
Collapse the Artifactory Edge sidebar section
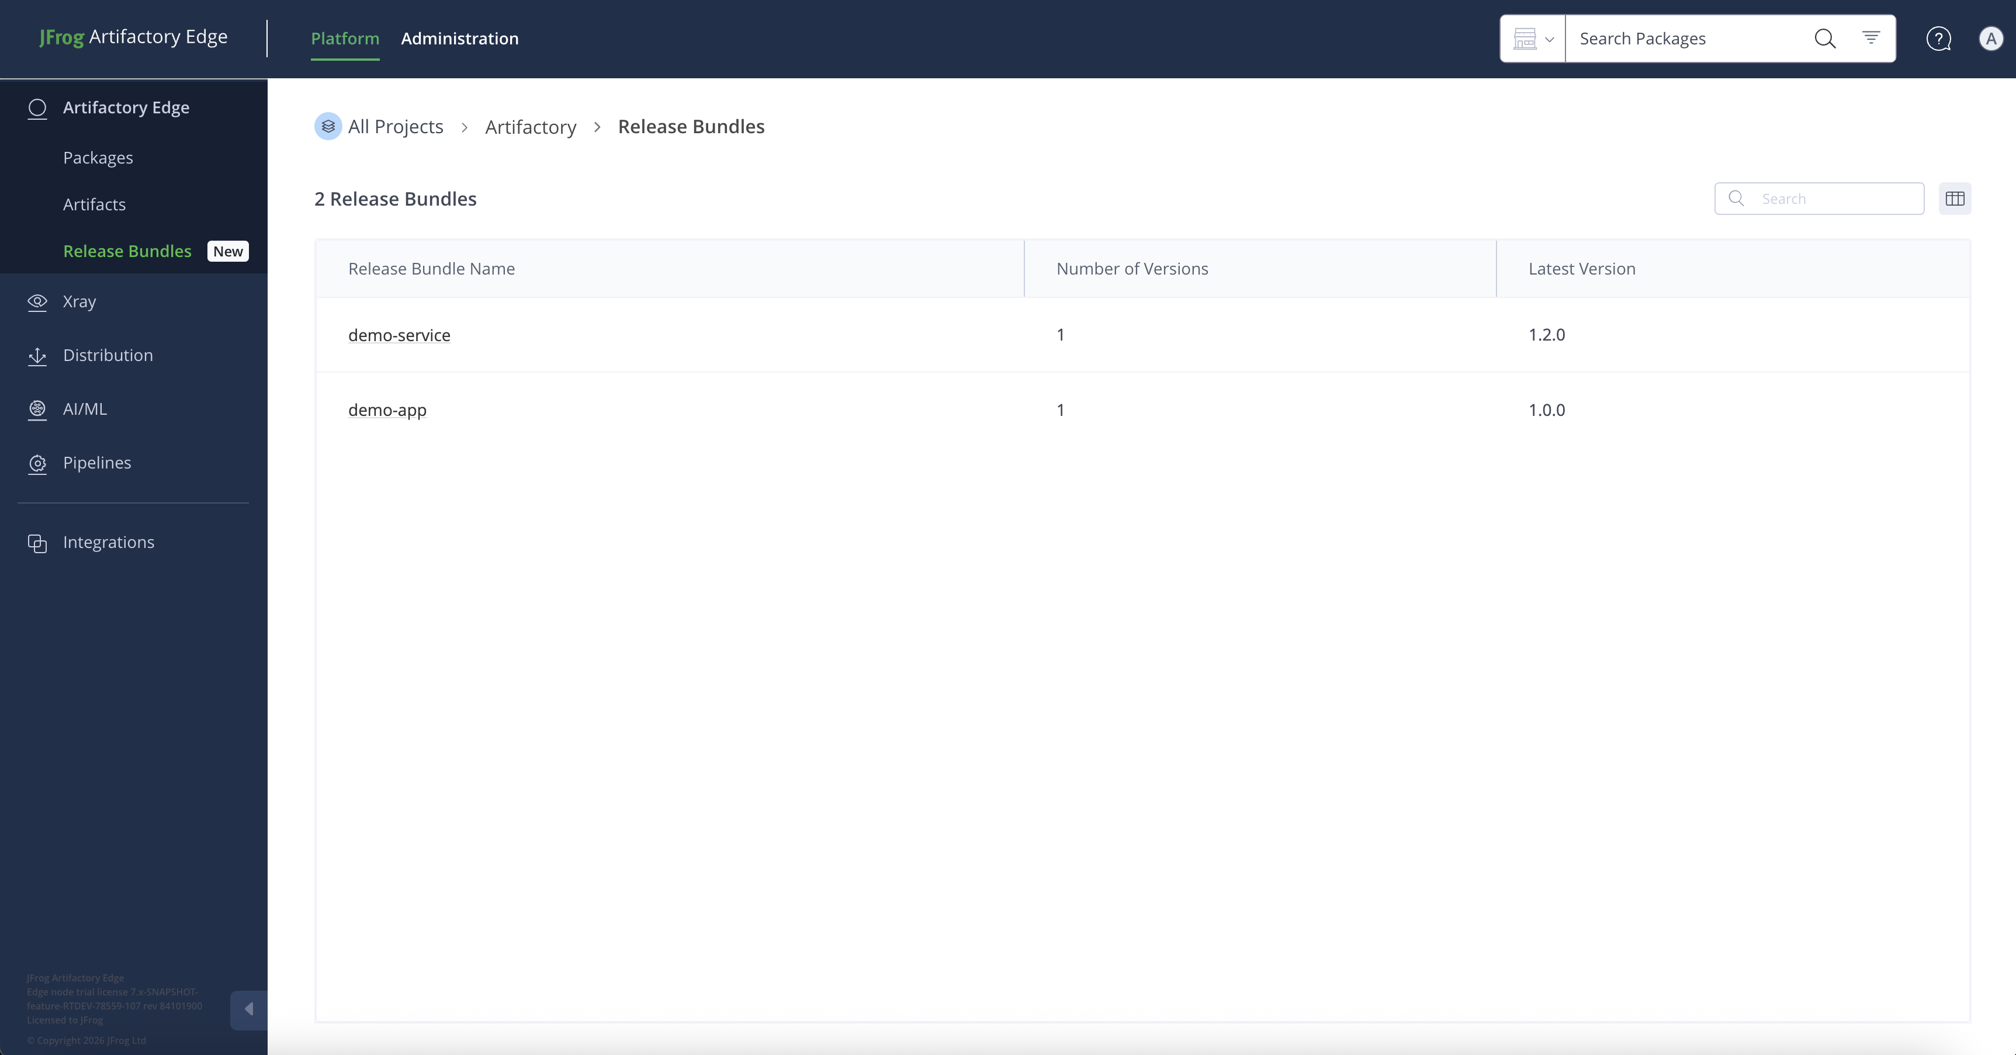pyautogui.click(x=125, y=107)
